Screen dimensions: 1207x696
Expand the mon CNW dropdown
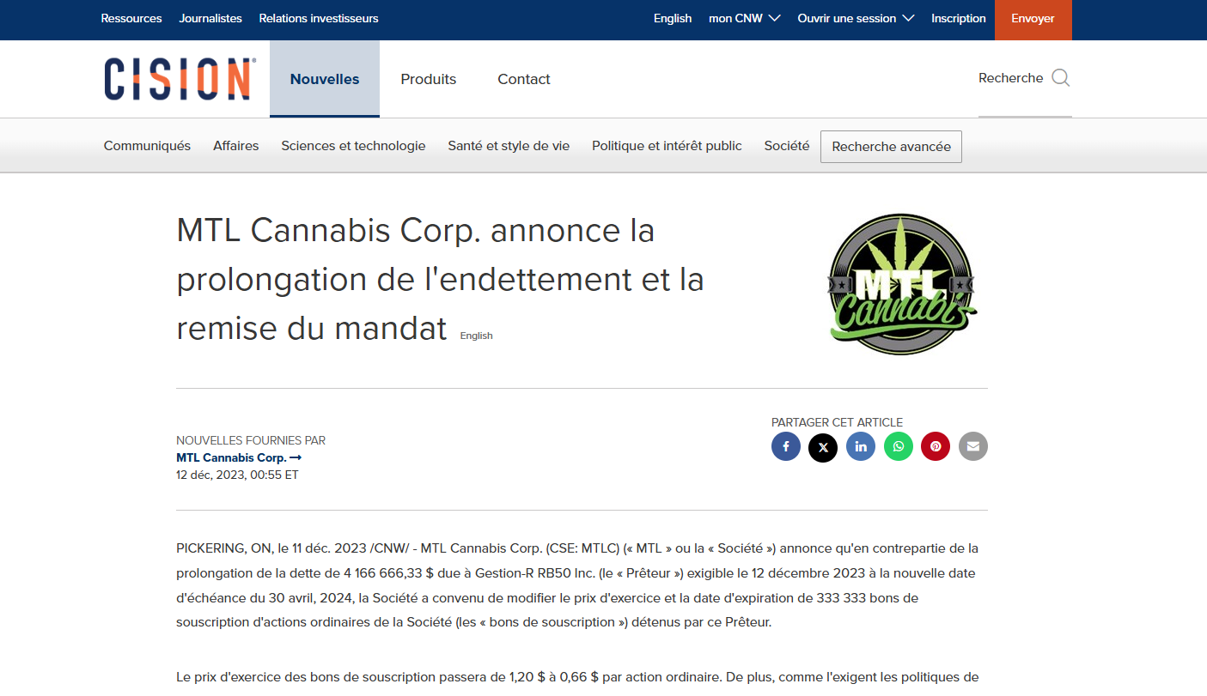744,18
